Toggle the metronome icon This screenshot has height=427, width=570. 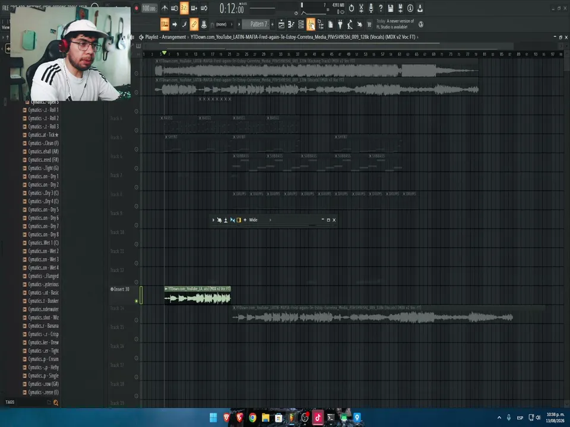tap(164, 8)
